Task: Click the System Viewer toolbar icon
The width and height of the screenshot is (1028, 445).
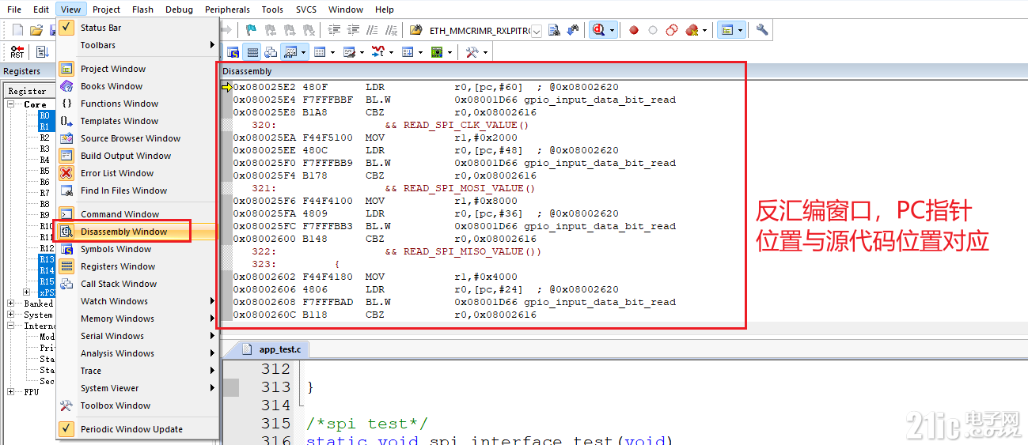Action: [436, 52]
